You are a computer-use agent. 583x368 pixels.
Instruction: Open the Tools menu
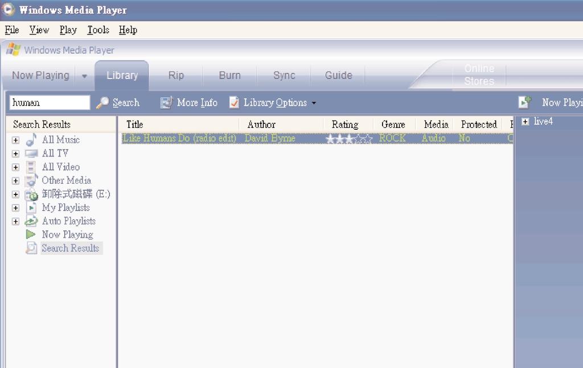point(98,30)
